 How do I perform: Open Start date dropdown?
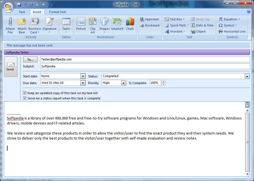point(83,76)
